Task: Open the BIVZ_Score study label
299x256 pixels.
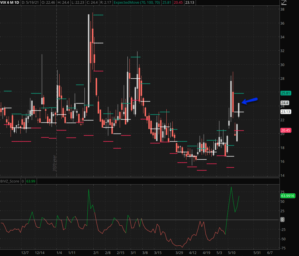Action: point(10,181)
